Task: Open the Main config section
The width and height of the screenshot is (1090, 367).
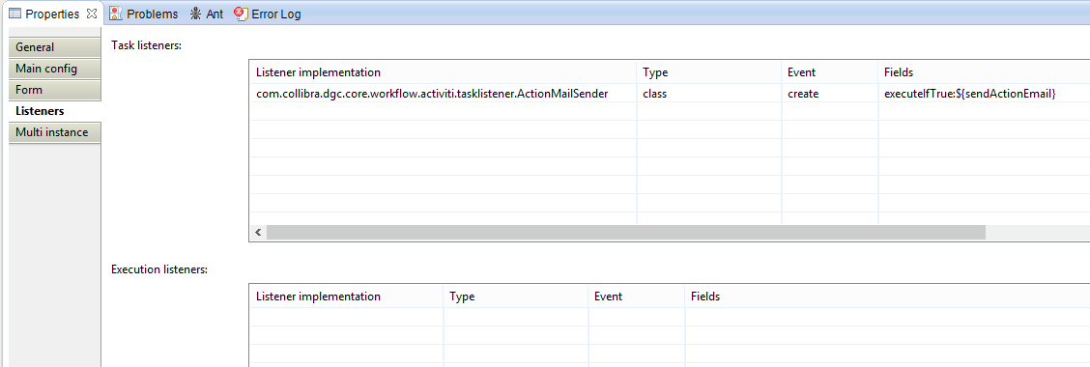Action: click(54, 69)
